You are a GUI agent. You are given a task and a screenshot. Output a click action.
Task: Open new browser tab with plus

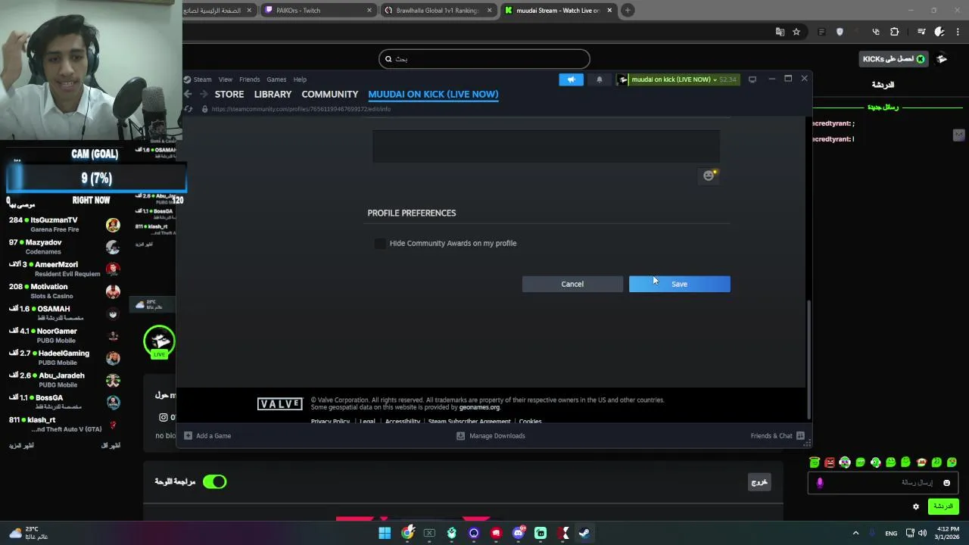click(x=628, y=11)
